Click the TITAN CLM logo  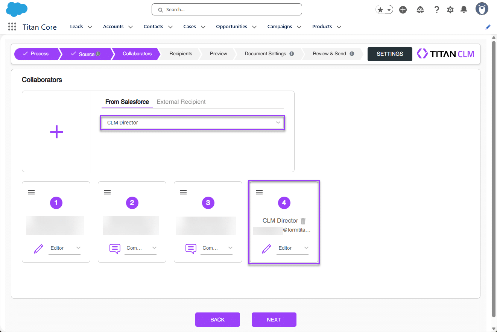pyautogui.click(x=445, y=54)
